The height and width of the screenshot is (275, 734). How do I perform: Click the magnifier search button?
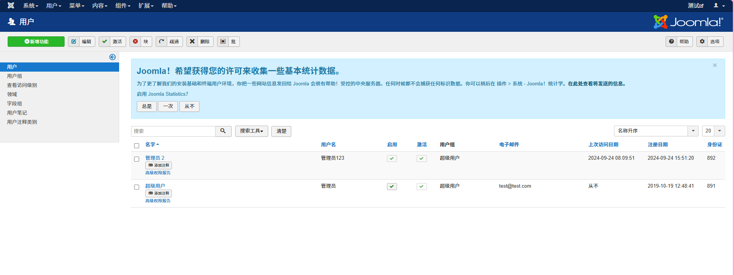223,131
